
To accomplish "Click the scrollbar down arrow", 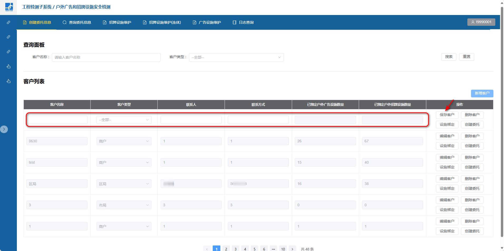I will (x=502, y=248).
